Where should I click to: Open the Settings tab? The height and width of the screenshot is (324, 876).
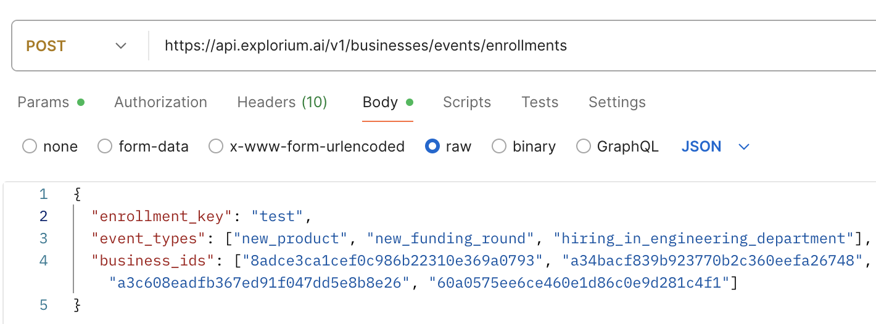(x=617, y=102)
